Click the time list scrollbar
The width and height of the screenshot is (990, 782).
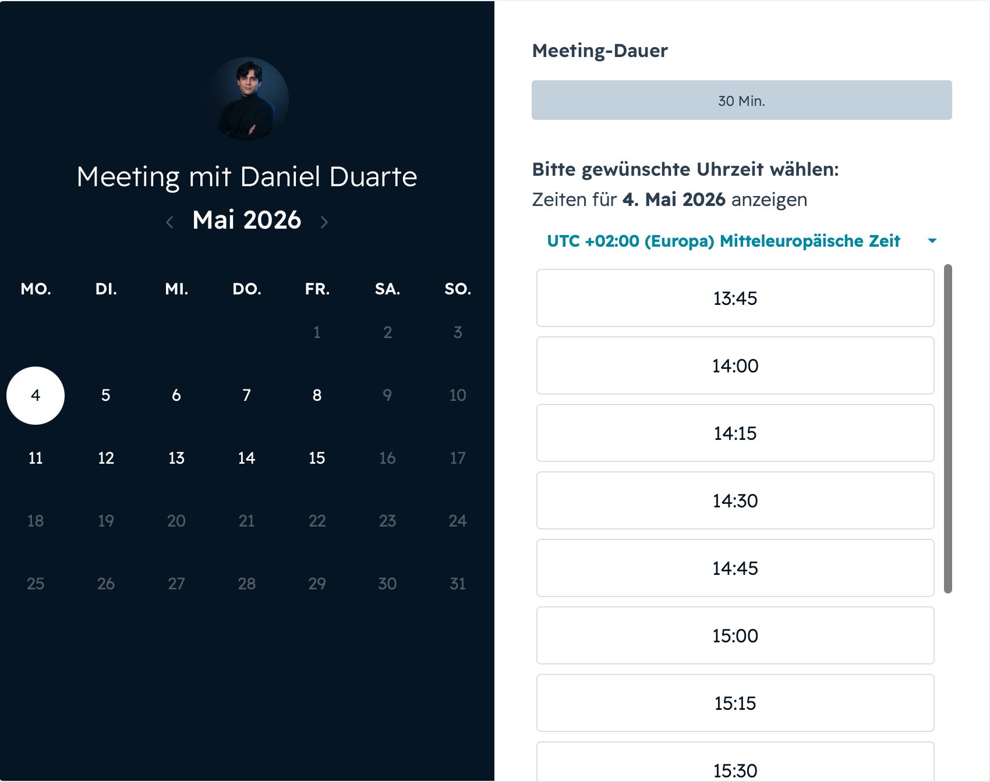coord(947,429)
